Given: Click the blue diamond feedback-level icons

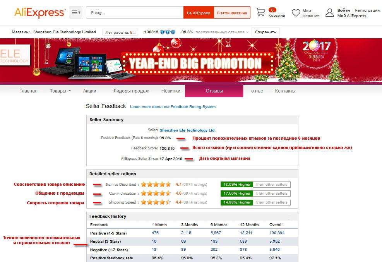Looking at the screenshot, I should pyautogui.click(x=168, y=32).
